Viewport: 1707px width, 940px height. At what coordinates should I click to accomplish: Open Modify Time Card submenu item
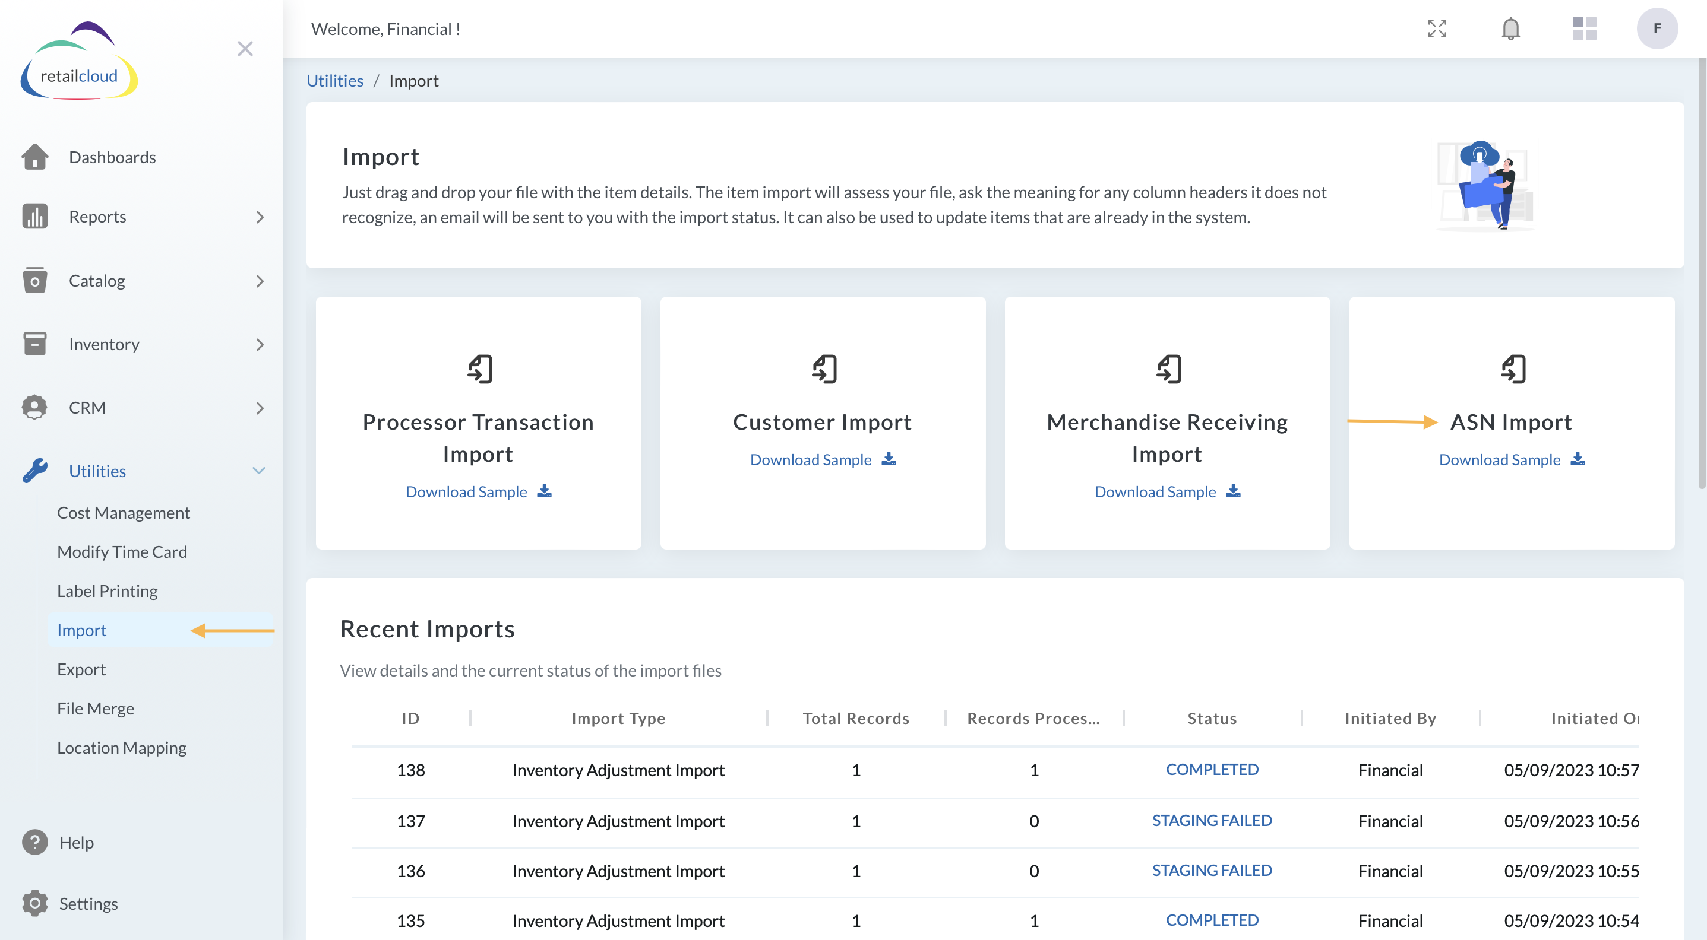click(122, 551)
